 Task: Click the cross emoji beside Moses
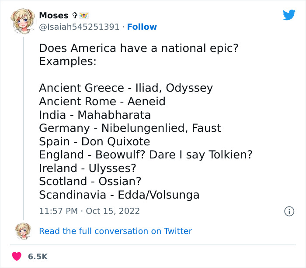click(x=76, y=16)
